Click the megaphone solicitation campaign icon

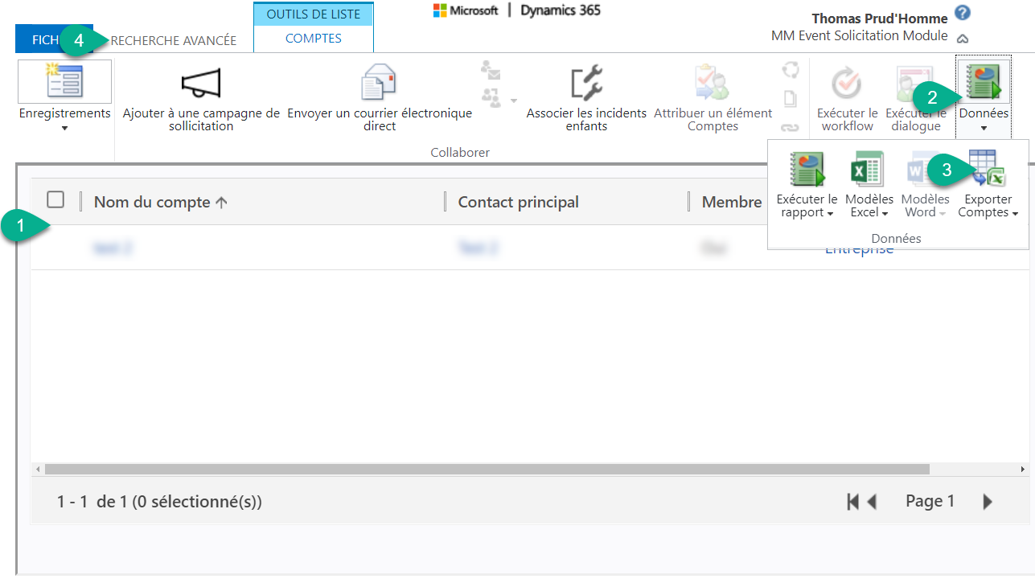coord(200,83)
